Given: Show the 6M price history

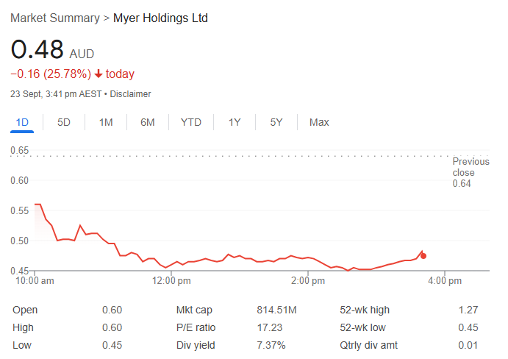Looking at the screenshot, I should [148, 122].
